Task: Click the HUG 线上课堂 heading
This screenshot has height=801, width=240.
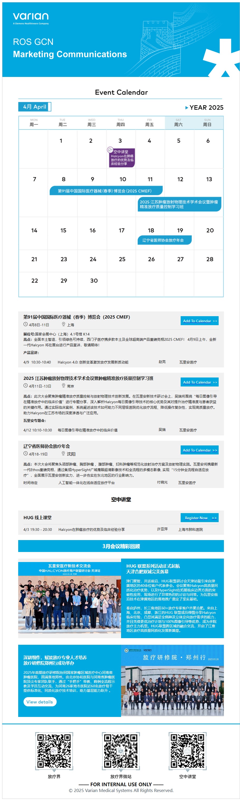Action: click(37, 517)
